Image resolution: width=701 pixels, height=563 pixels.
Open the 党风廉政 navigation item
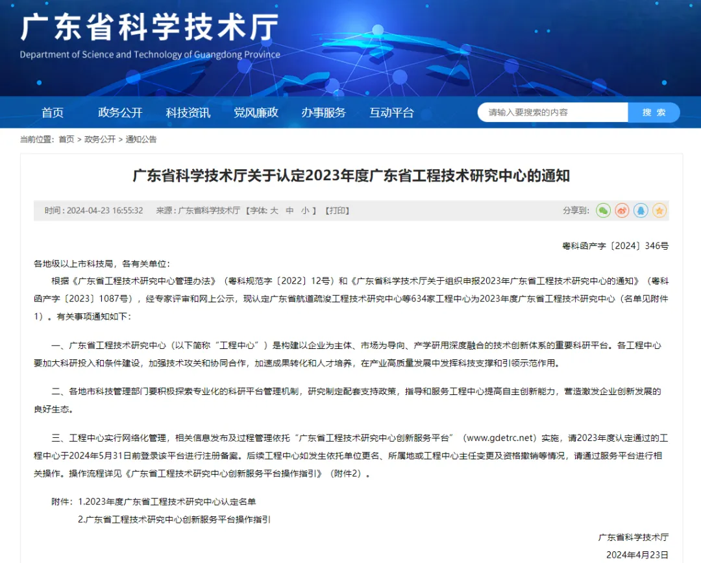click(256, 113)
